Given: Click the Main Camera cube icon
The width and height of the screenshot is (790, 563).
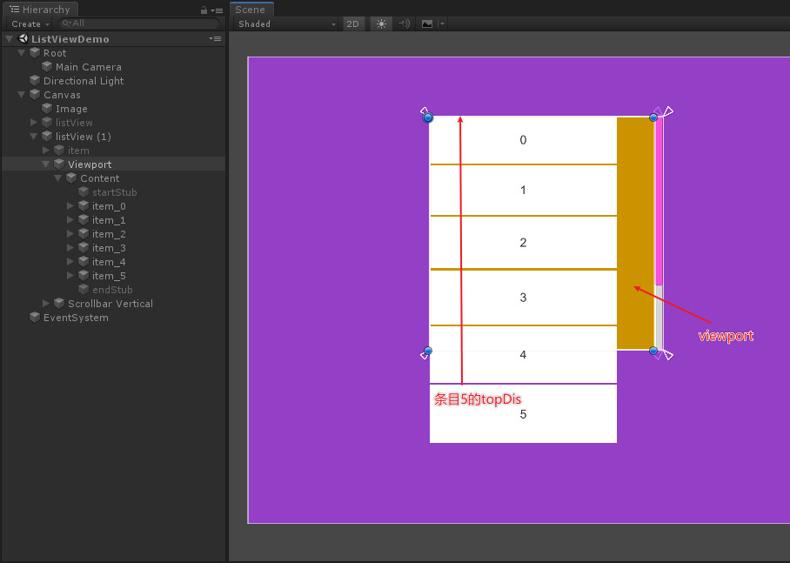Looking at the screenshot, I should click(x=47, y=67).
